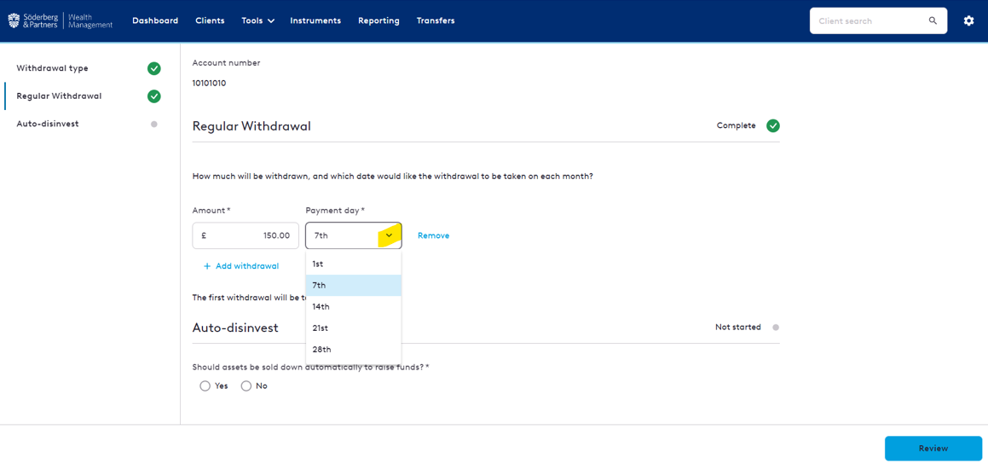Choose 14th as payment day
988x464 pixels.
pos(354,307)
